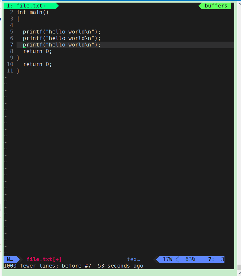Click the NORMAL mode indicator in statusline
This screenshot has height=276, width=241.
pos(10,259)
